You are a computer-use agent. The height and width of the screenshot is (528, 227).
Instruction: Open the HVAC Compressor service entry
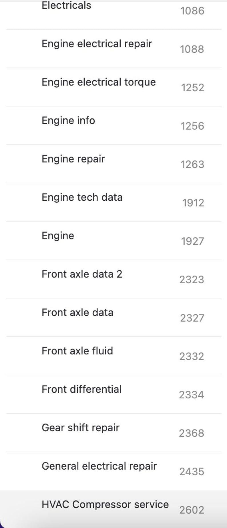(x=105, y=504)
